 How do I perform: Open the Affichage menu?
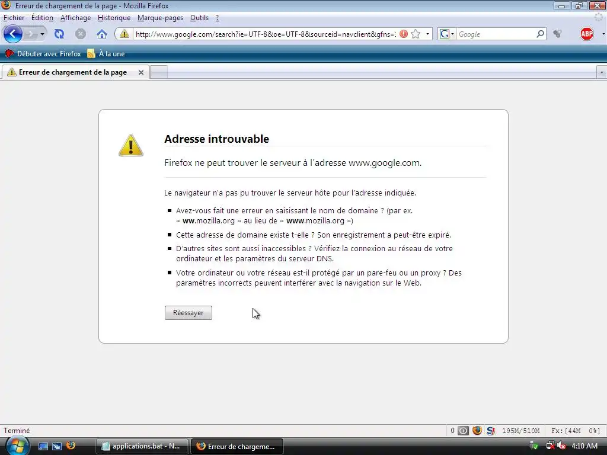[x=75, y=18]
